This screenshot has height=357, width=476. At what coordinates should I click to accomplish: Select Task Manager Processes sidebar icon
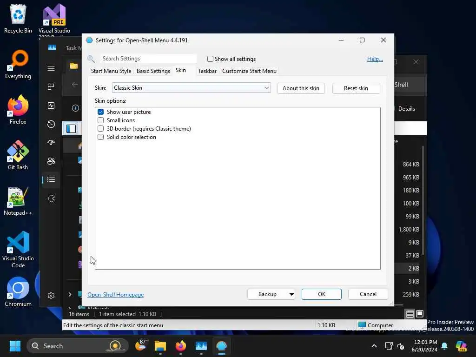[51, 87]
